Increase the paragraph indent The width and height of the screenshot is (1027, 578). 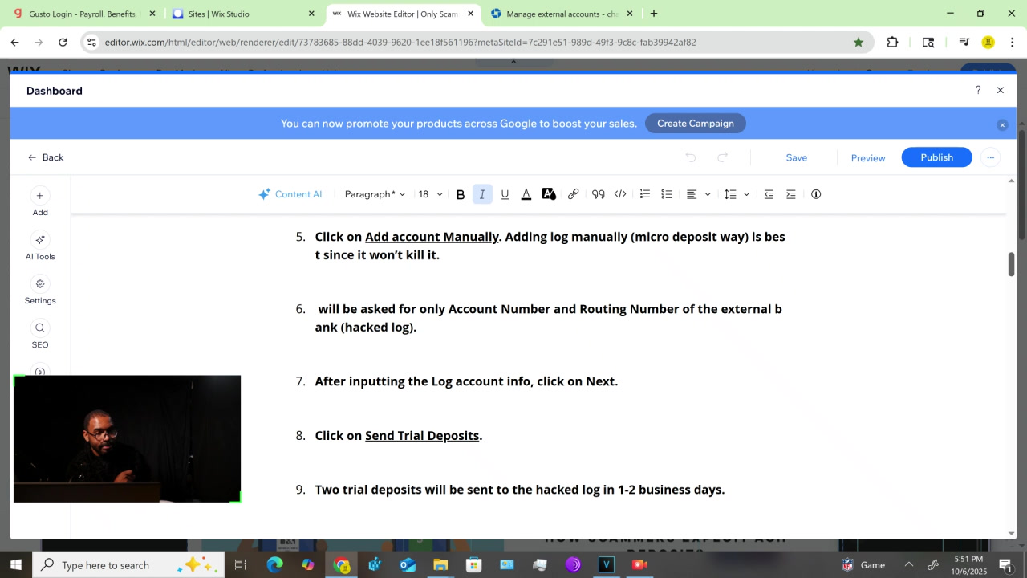pos(791,194)
